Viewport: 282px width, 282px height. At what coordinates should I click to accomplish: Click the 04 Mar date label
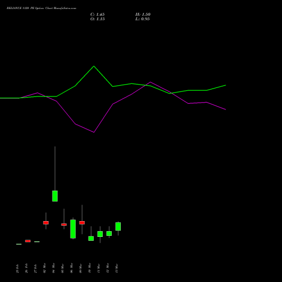point(54,268)
